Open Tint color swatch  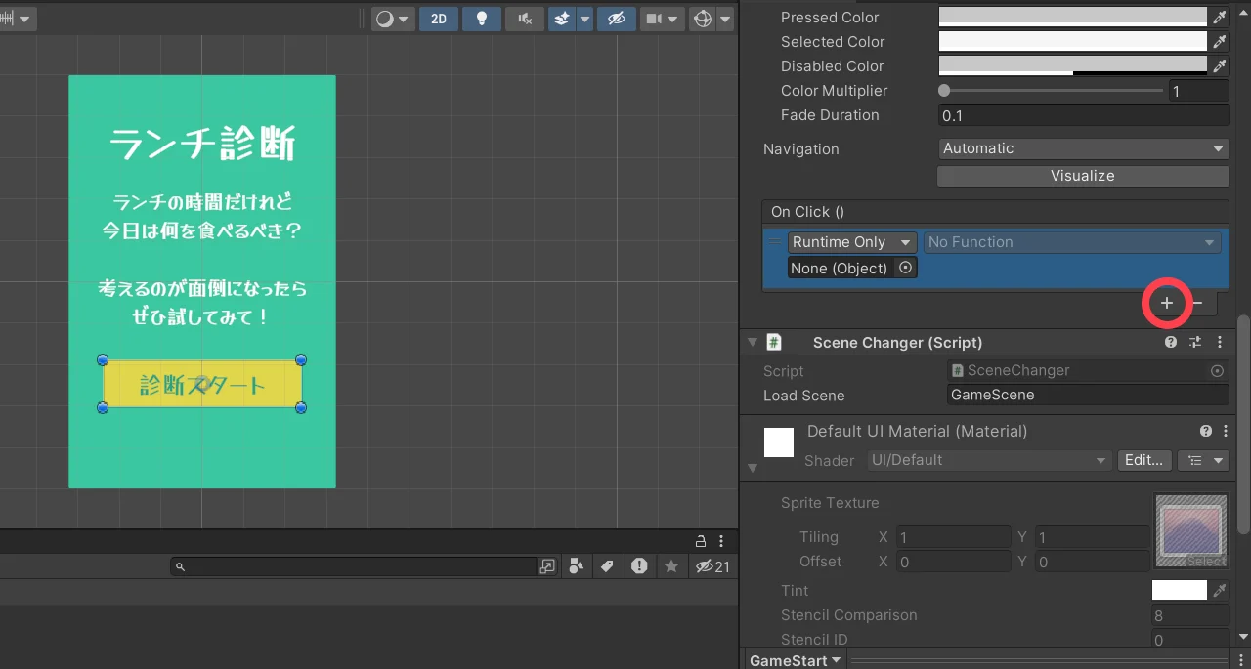coord(1180,590)
